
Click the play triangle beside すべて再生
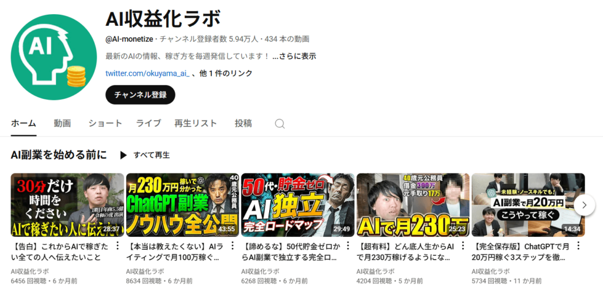(x=124, y=155)
